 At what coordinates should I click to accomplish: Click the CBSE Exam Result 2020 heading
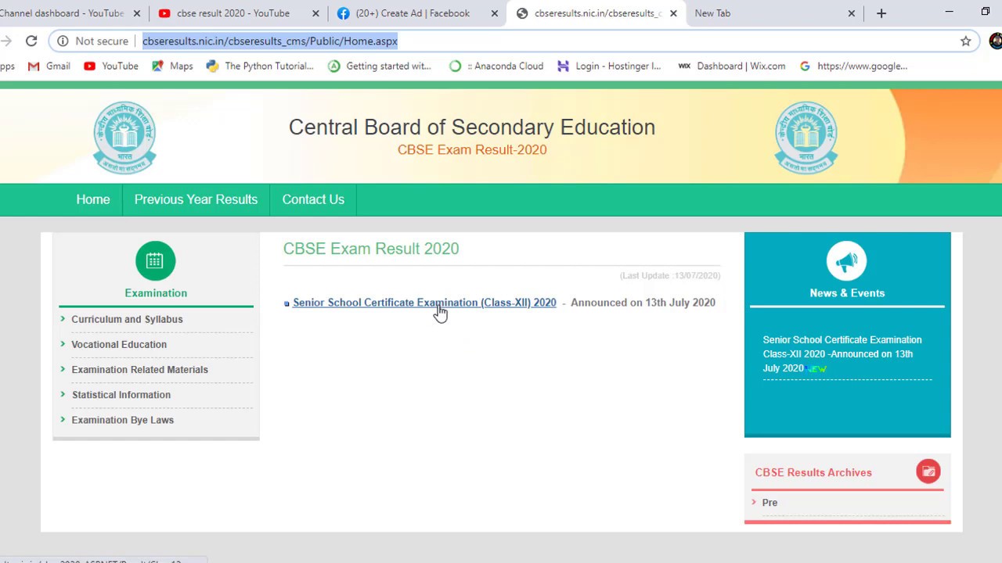click(371, 249)
